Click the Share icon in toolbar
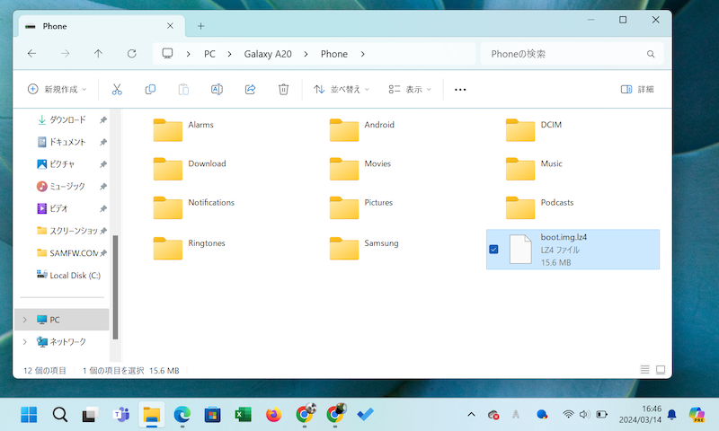This screenshot has width=719, height=431. 251,90
